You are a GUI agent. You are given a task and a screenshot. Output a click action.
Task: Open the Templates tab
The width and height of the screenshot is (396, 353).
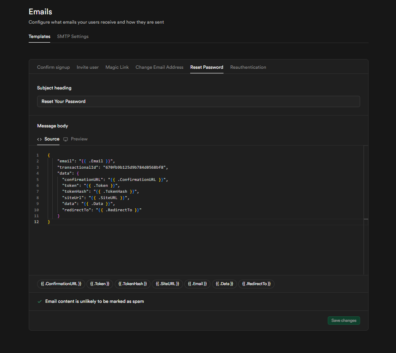coord(39,36)
